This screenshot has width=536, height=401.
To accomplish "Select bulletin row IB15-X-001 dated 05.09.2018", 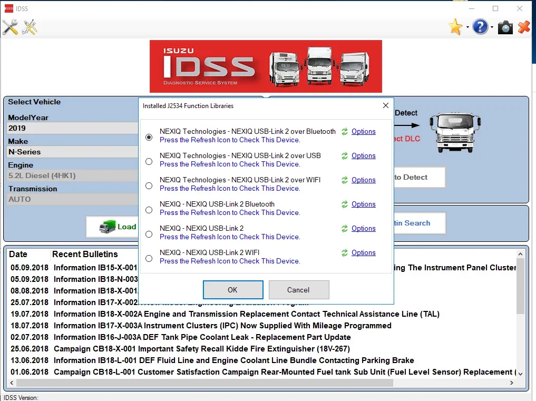I will click(74, 267).
